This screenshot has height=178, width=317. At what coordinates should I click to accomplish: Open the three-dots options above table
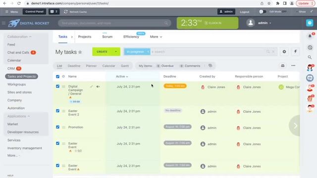(x=293, y=66)
